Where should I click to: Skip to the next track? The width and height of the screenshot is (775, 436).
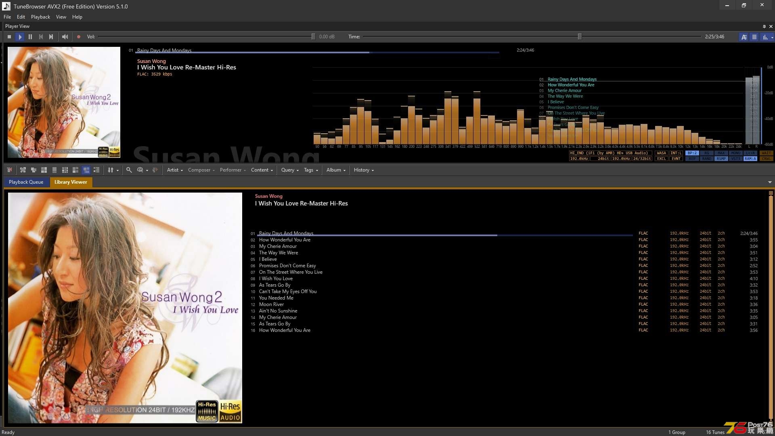click(51, 37)
